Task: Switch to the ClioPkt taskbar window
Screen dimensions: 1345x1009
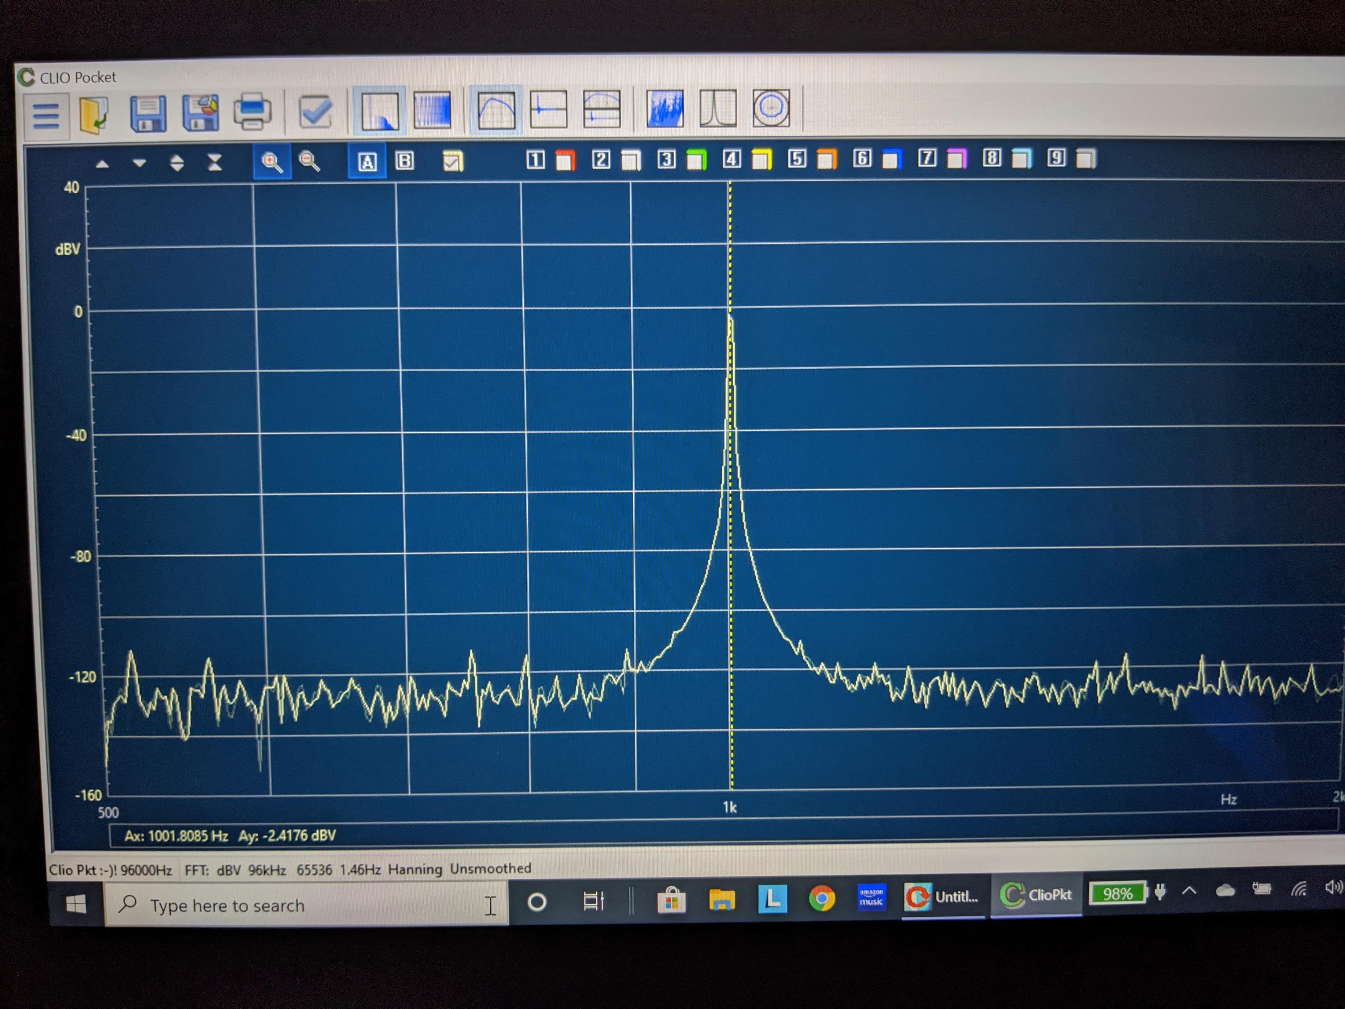Action: (x=1036, y=895)
